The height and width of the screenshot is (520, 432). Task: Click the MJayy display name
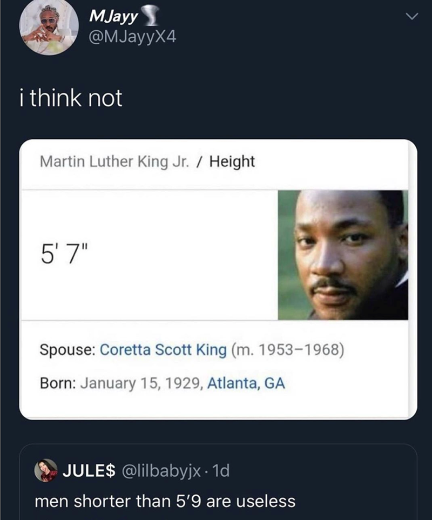(116, 17)
